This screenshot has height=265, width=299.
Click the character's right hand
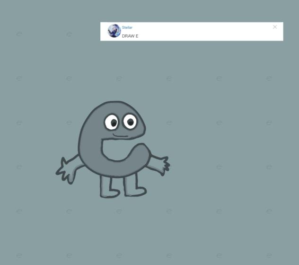(162, 165)
